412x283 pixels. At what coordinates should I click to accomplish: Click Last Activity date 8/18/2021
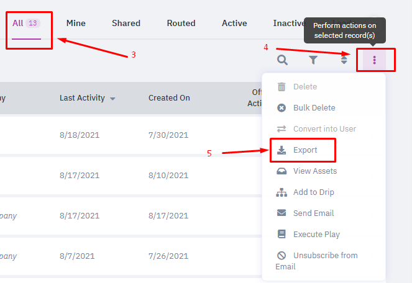tap(80, 135)
